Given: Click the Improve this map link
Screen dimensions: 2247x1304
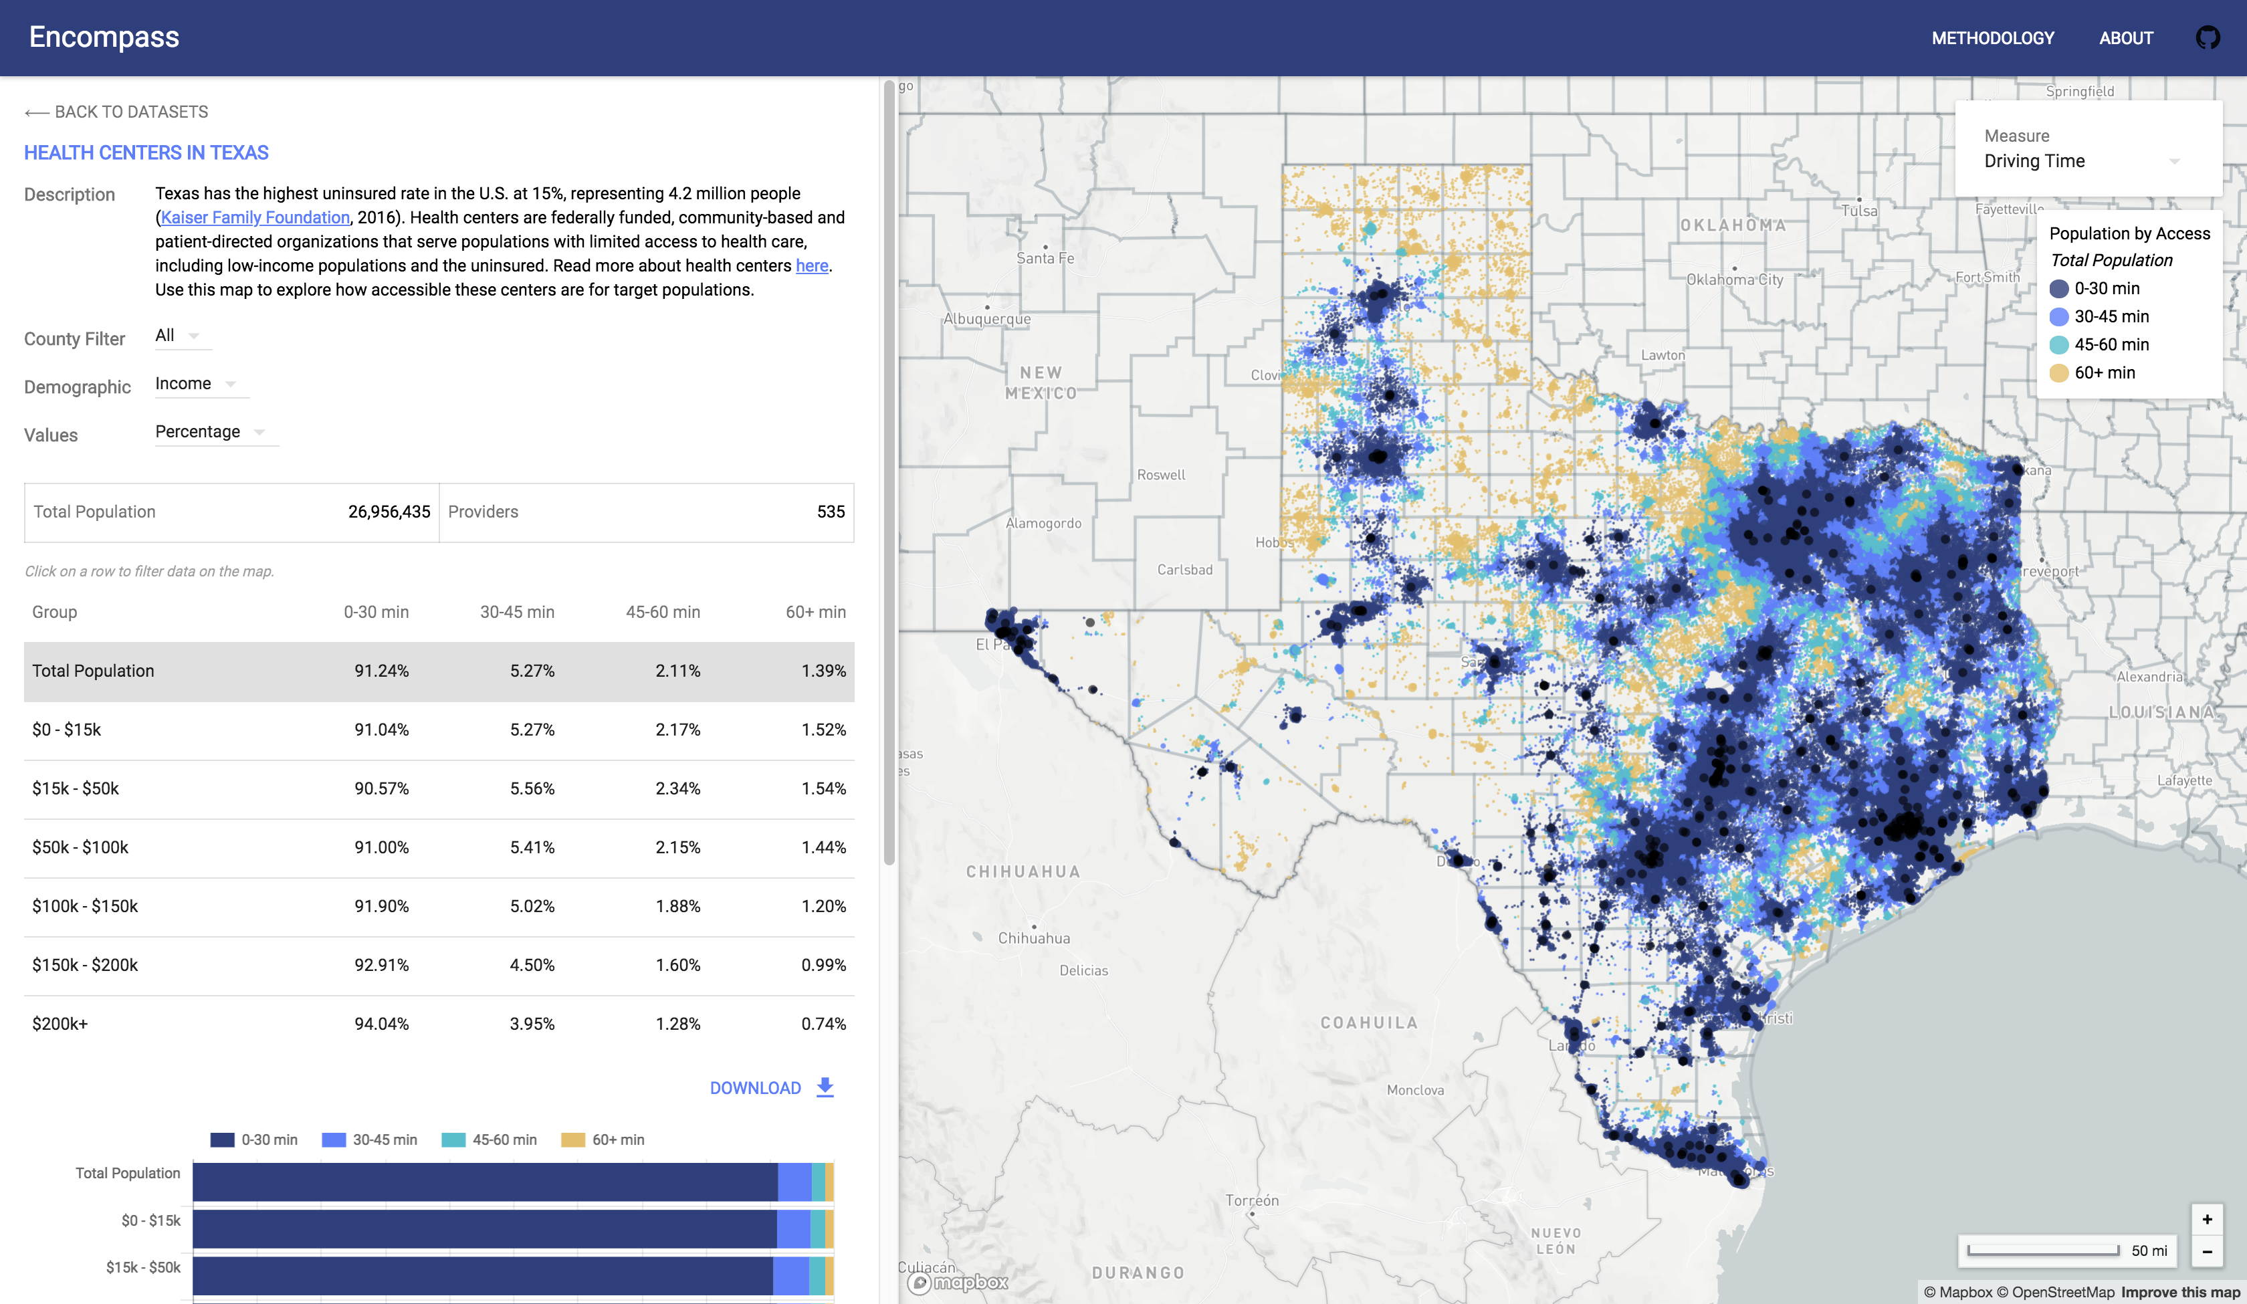Looking at the screenshot, I should coord(2179,1291).
